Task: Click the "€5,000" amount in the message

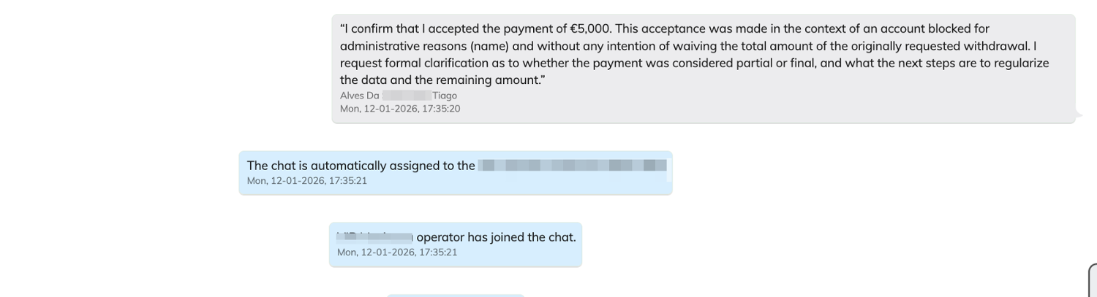Action: click(x=589, y=29)
